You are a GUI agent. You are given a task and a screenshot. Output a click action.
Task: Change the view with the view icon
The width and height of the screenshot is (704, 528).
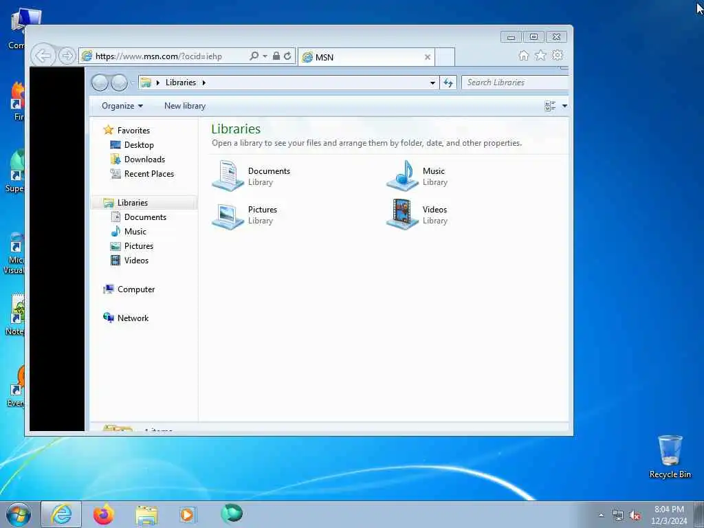[x=549, y=106]
